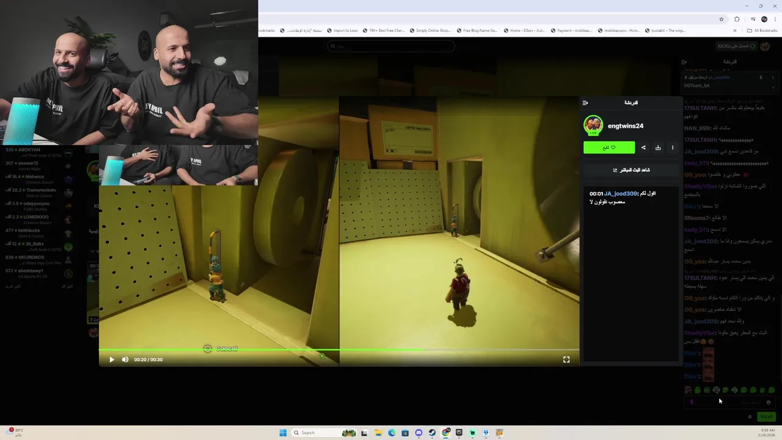This screenshot has height=440, width=782.
Task: Open File Explorer from the taskbar
Action: coord(378,433)
